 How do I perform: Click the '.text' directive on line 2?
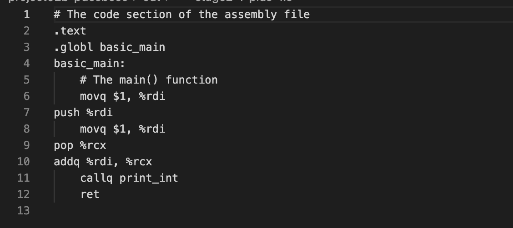[70, 31]
